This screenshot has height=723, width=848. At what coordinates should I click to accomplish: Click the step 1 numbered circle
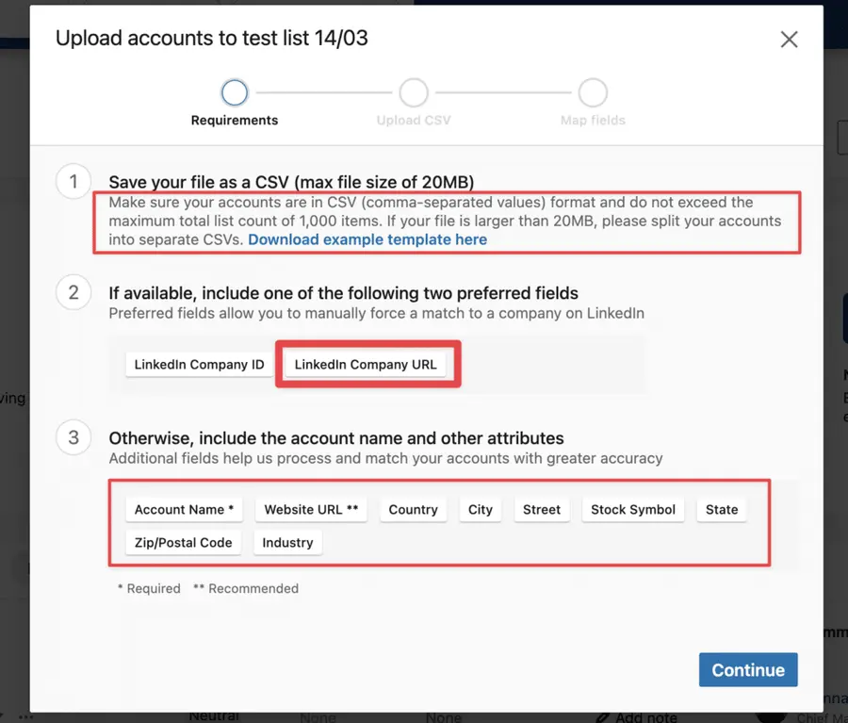tap(73, 181)
